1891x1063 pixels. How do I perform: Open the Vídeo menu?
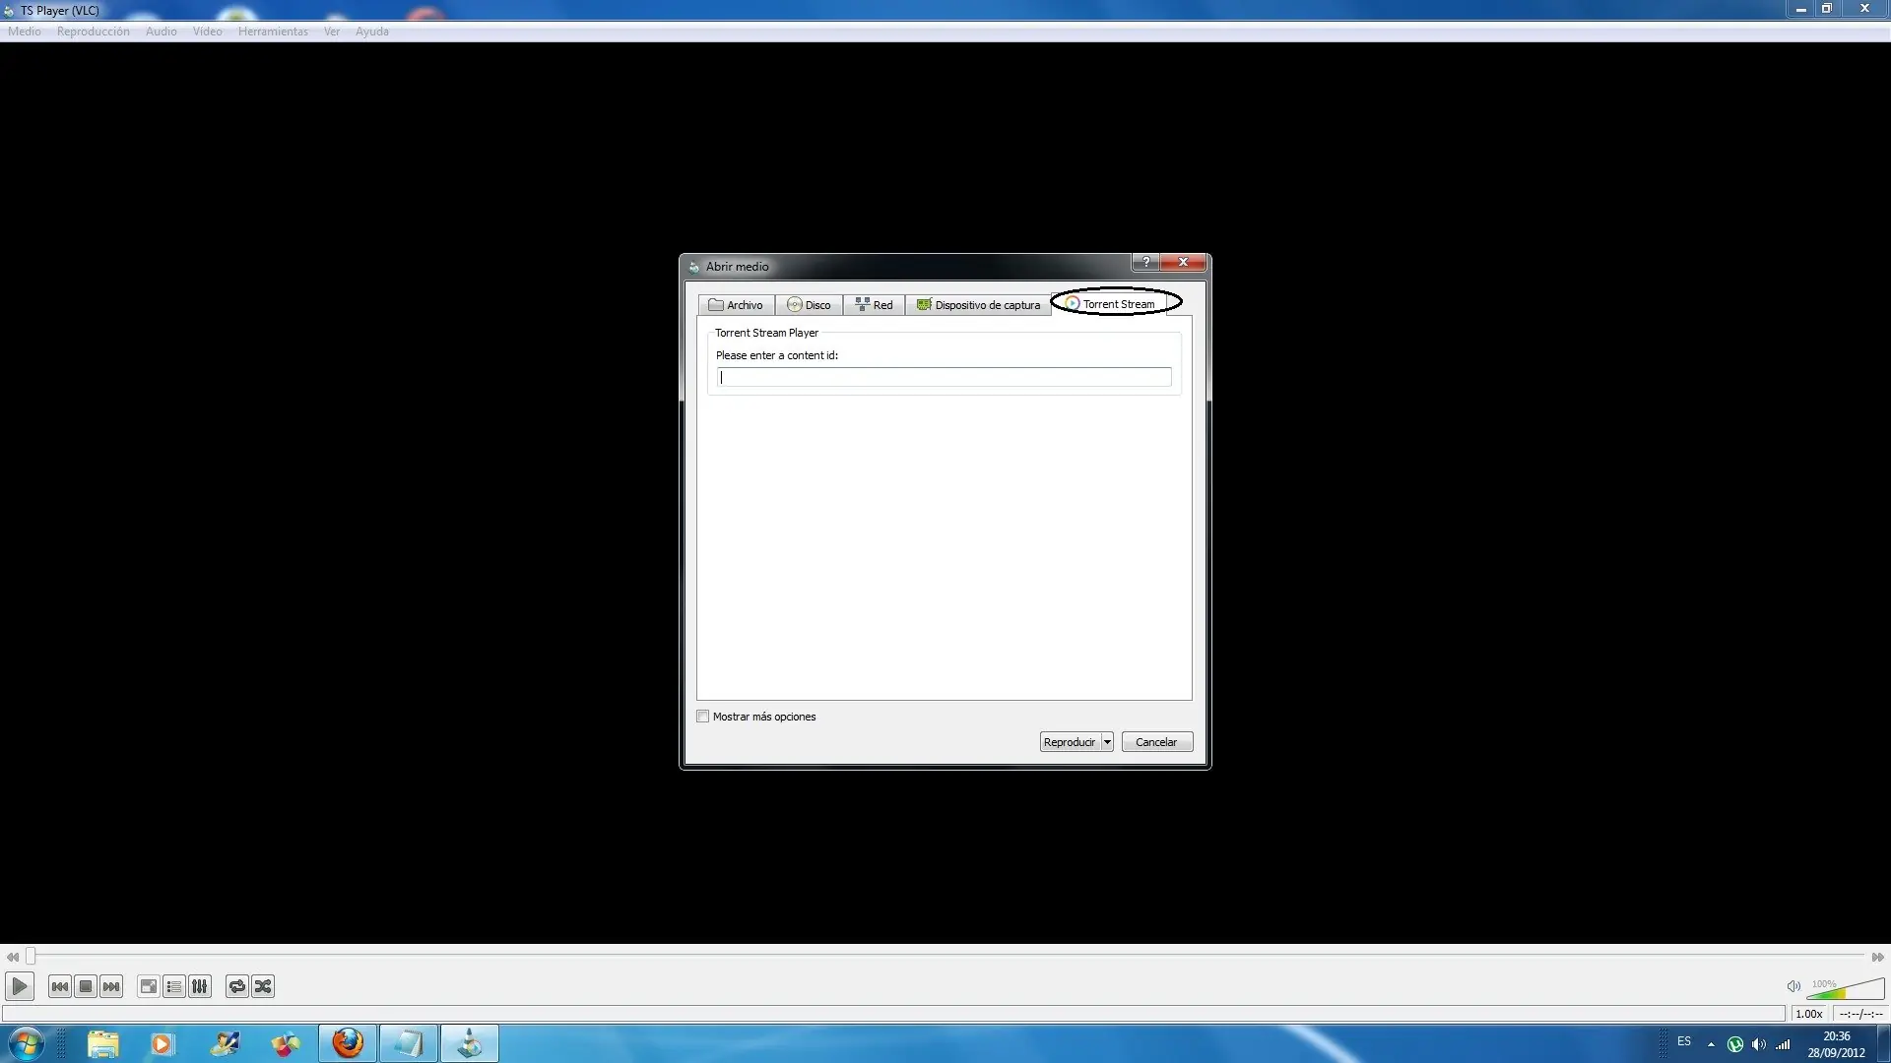(208, 31)
